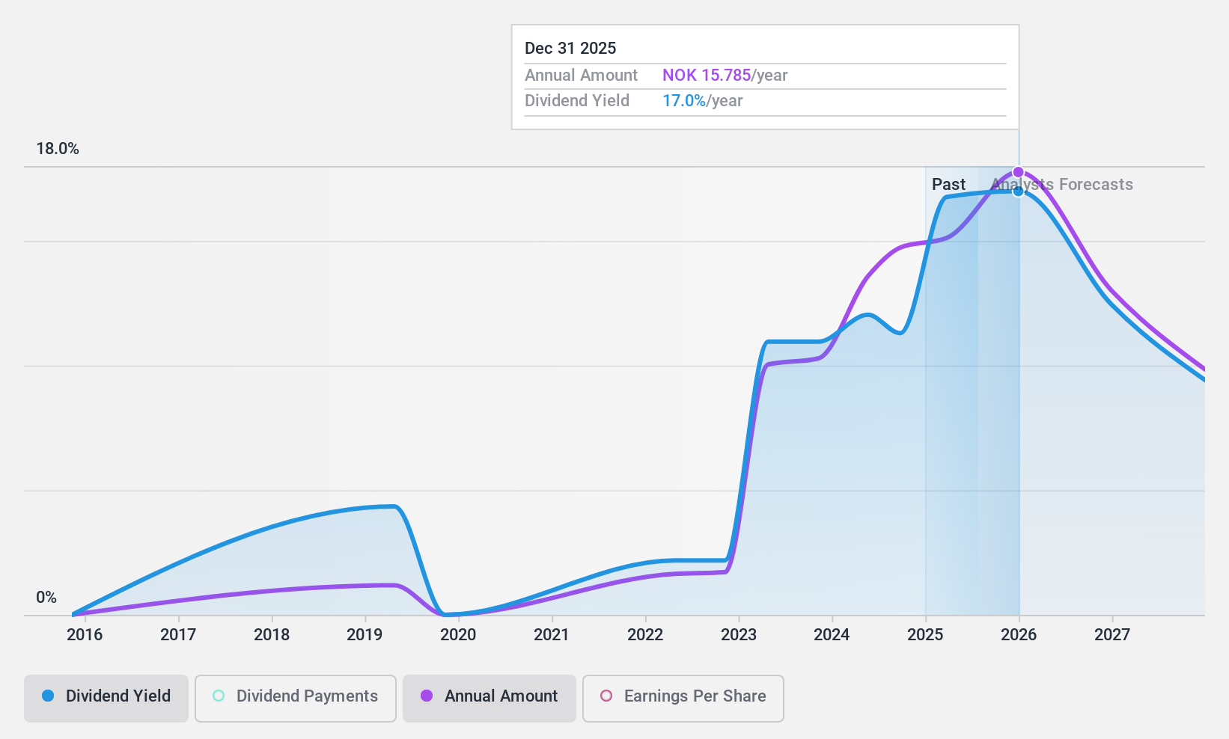
Task: Click the 2020 x-axis label
Action: [458, 634]
